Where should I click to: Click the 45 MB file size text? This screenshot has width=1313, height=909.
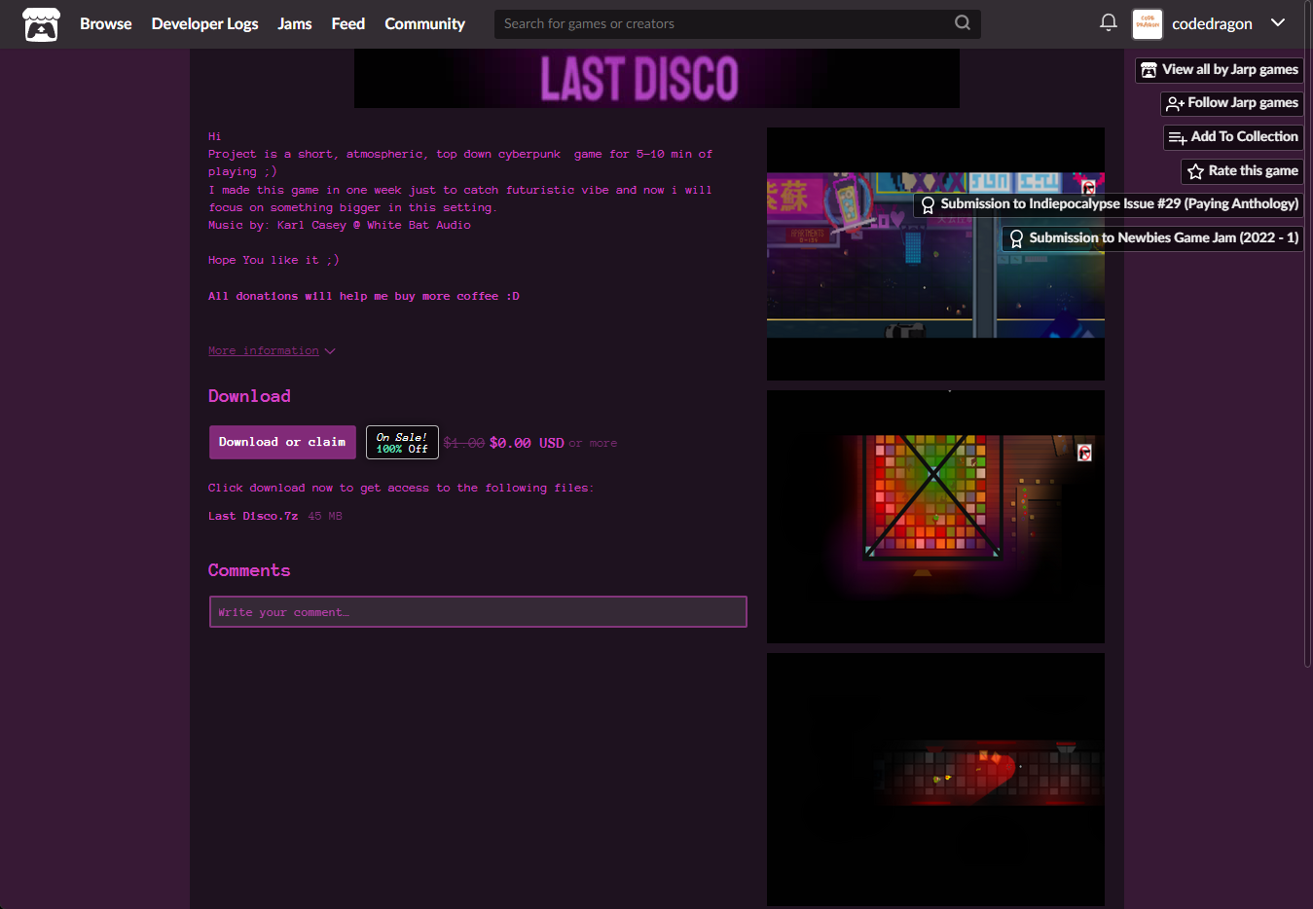[x=325, y=516]
